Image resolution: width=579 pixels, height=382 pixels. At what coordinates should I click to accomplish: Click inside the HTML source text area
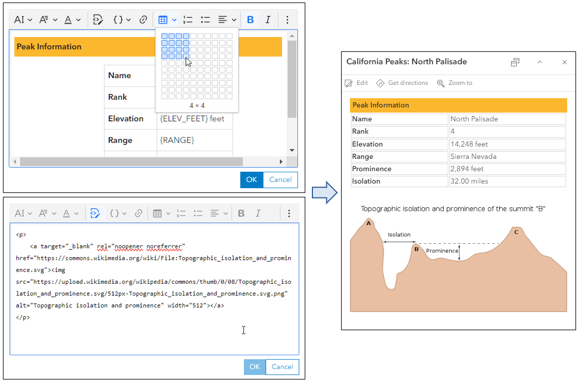(154, 289)
